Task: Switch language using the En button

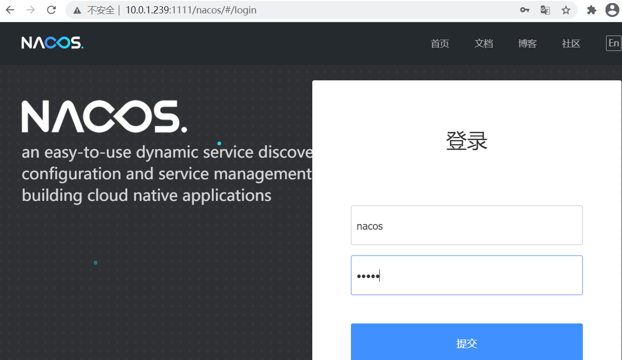Action: click(x=614, y=43)
